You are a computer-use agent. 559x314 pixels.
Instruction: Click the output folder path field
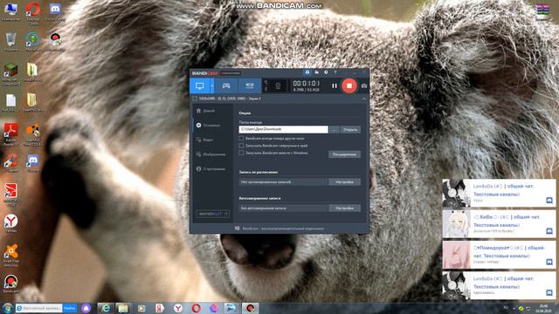(283, 129)
